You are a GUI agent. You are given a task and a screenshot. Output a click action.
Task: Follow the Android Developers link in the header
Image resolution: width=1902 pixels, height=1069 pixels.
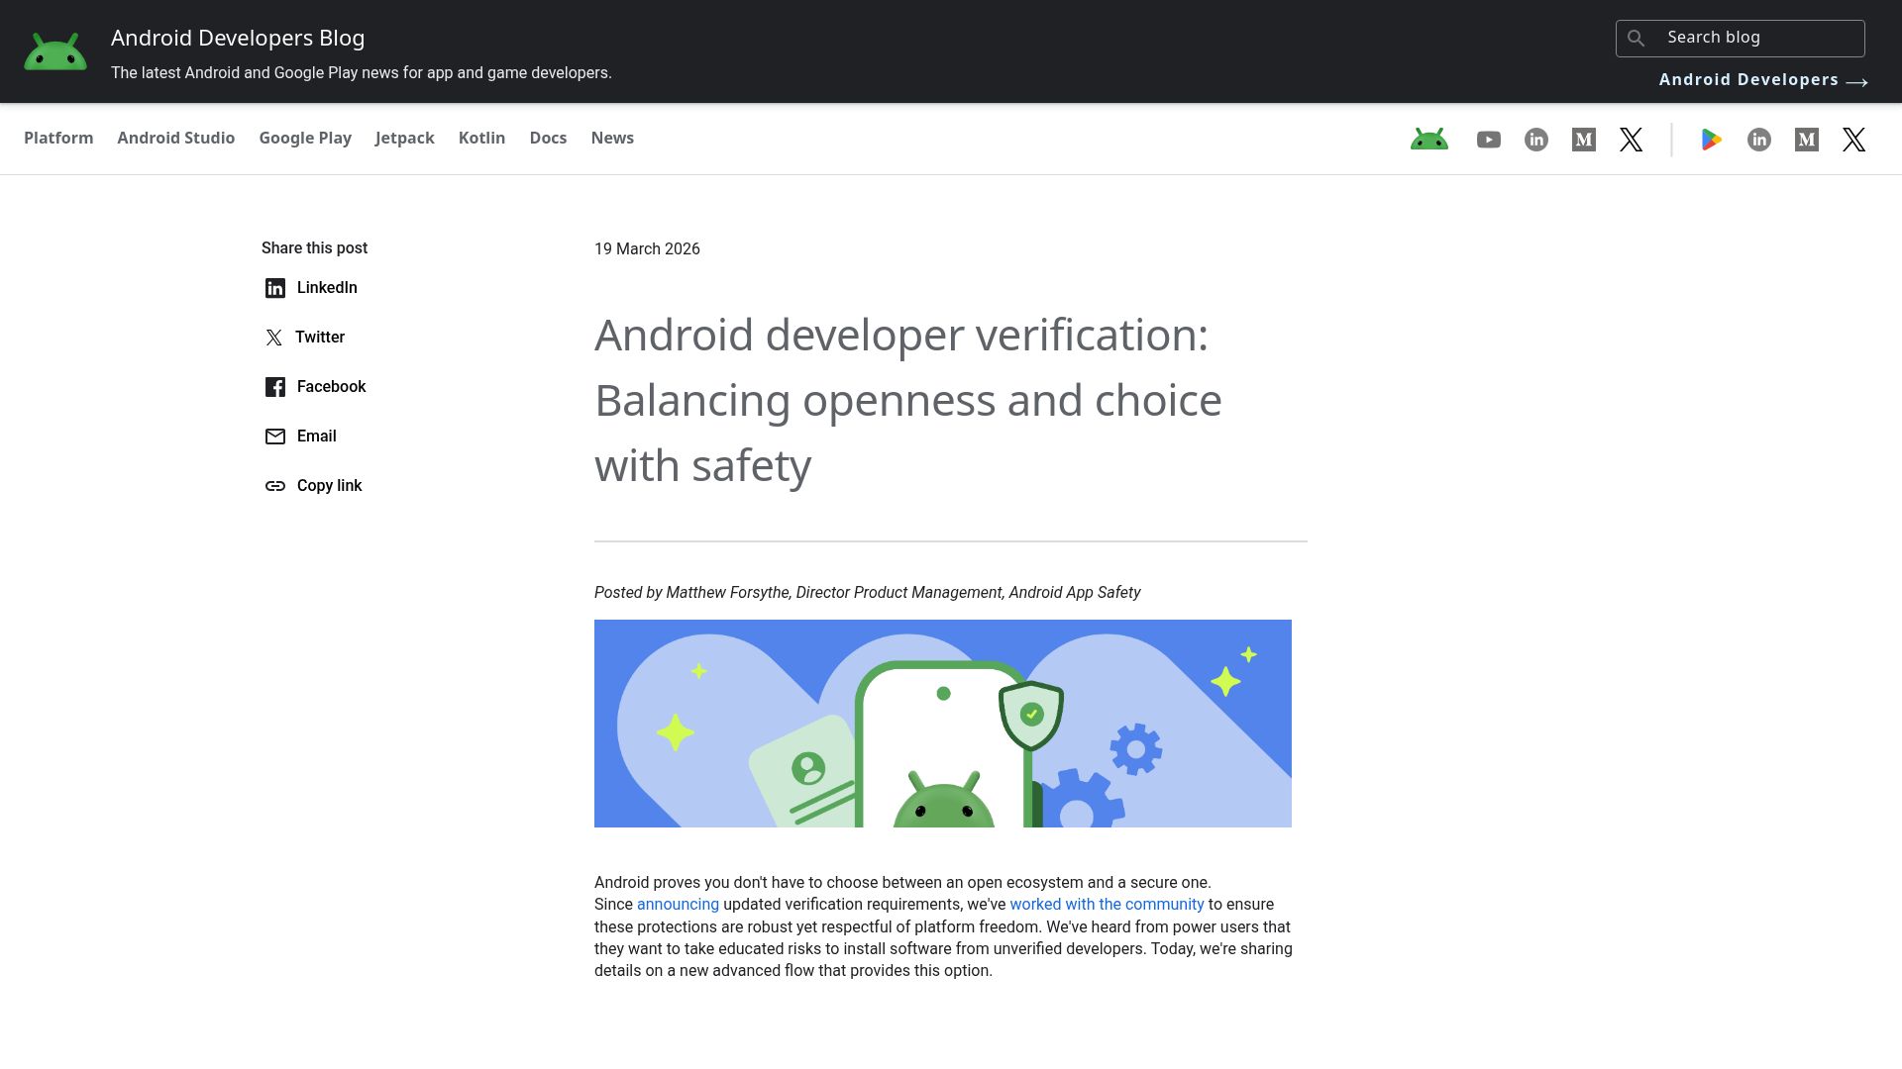pos(1748,79)
